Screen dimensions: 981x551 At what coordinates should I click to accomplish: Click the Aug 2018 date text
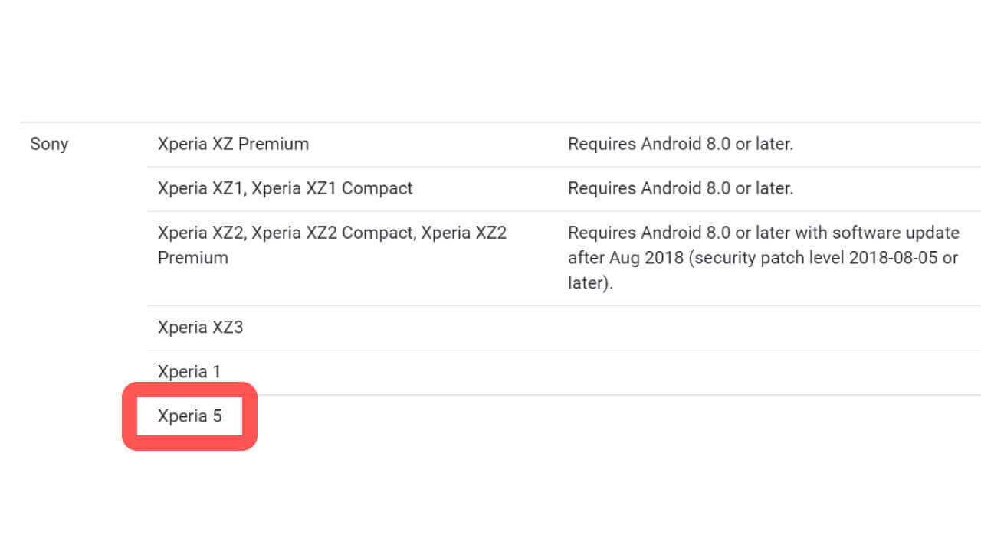point(648,258)
